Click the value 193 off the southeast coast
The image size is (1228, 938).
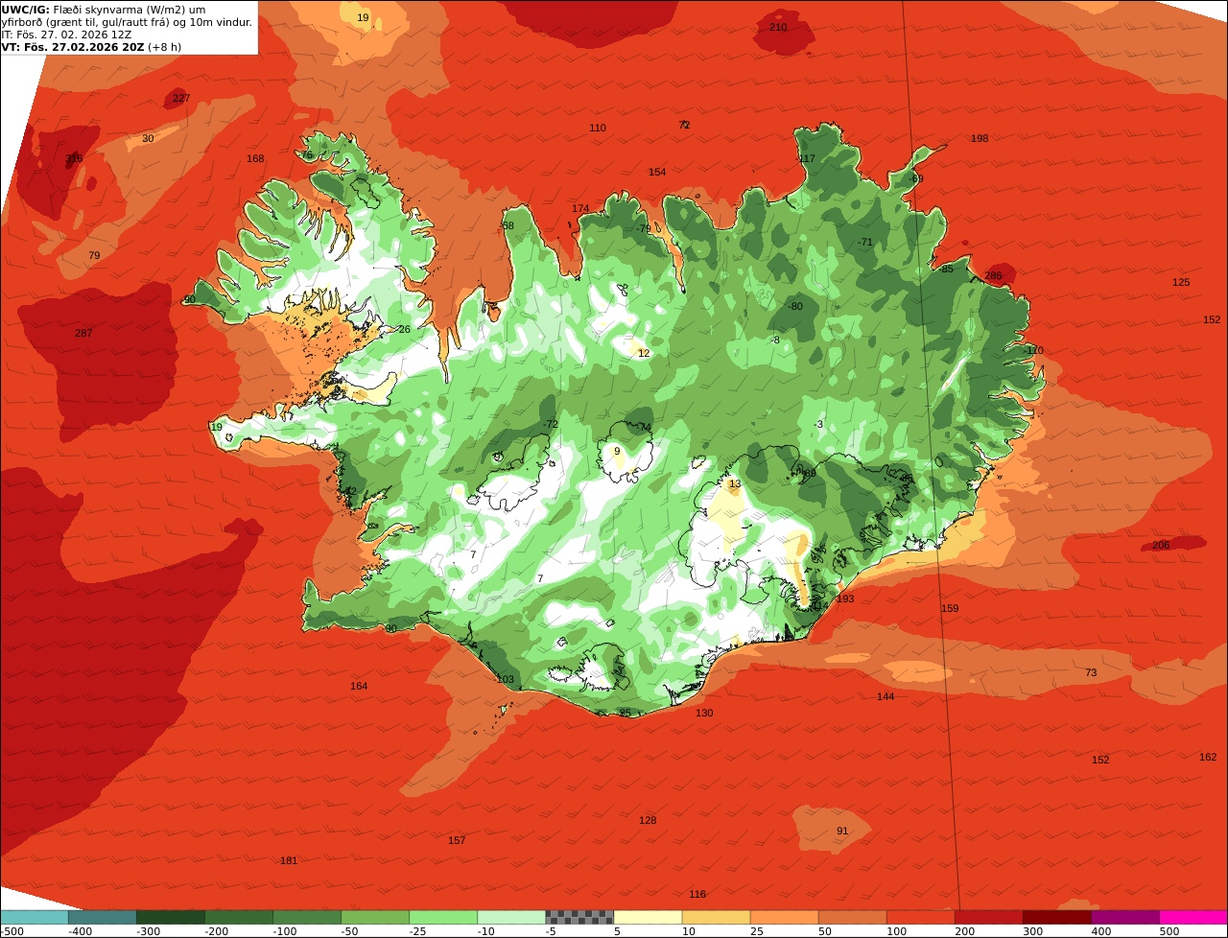845,599
